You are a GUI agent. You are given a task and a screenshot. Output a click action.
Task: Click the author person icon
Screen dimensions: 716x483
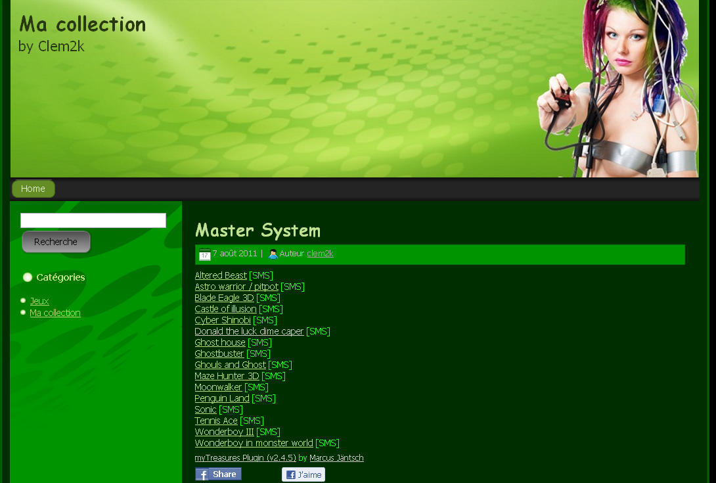(x=273, y=254)
